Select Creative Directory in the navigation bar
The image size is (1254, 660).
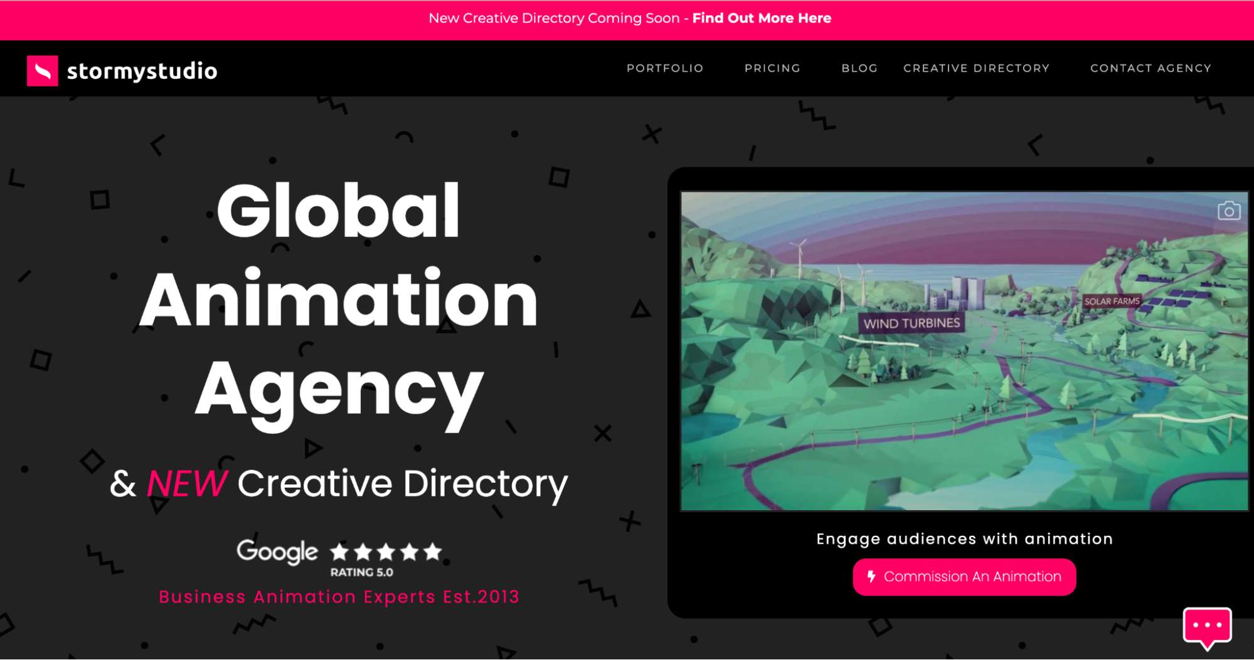(975, 68)
